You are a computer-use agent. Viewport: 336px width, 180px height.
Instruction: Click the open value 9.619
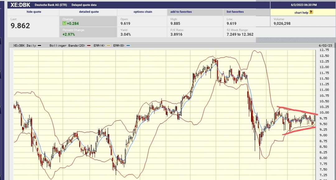(125, 24)
